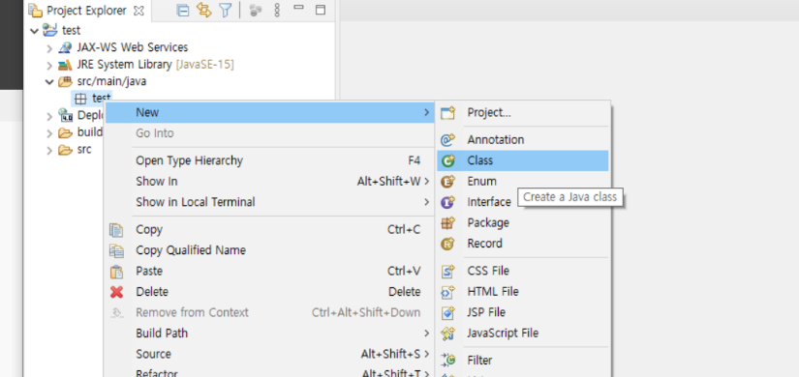Minimize the Project Explorer view
The image size is (799, 377).
coord(299,8)
